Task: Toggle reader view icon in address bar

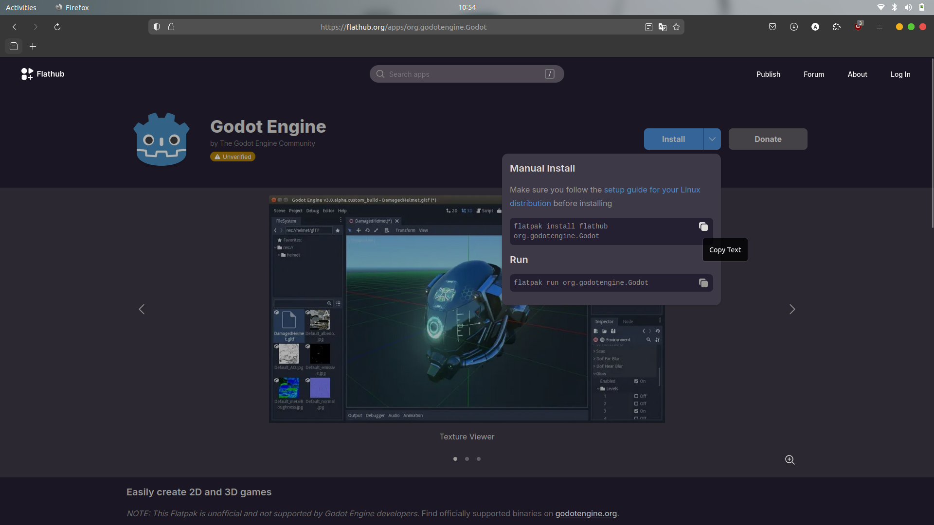Action: pyautogui.click(x=649, y=27)
